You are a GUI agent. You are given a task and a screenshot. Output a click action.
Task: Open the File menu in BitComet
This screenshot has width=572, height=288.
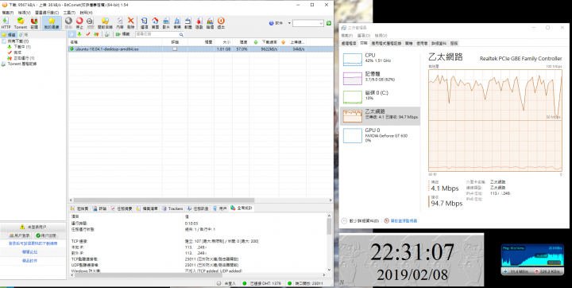tap(8, 13)
